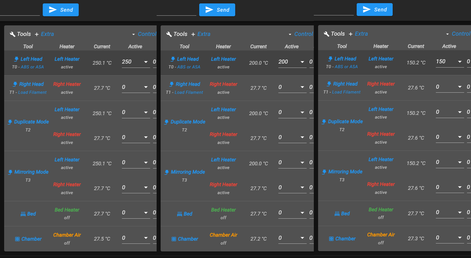Screen dimensions: 471x258
Task: Toggle Chamber Air heater in the middle panel
Action: coord(223,235)
